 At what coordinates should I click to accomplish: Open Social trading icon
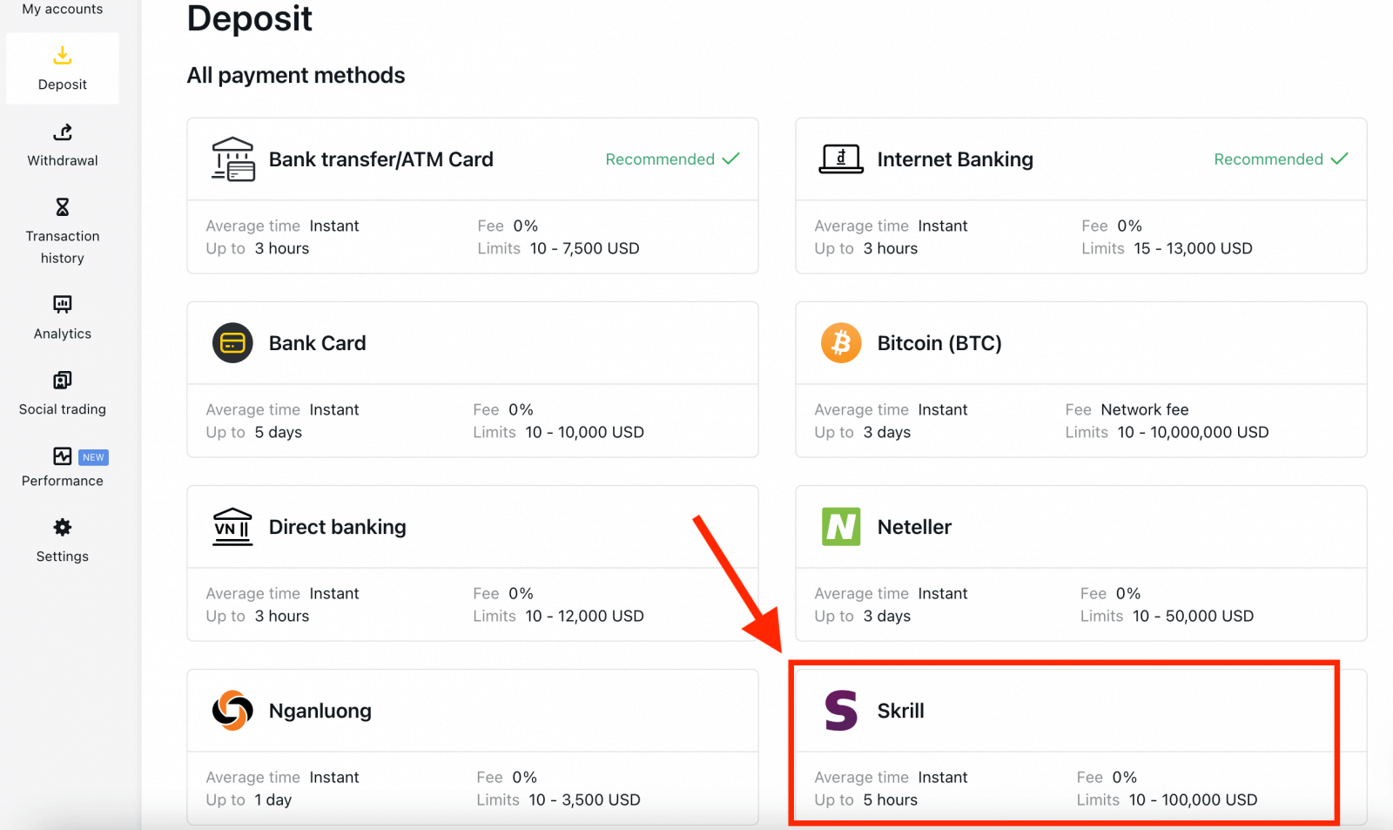pos(62,381)
